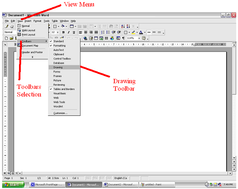Click Document Map magnifier toolbar icon
Screen dimensions: 238x189
point(118,38)
